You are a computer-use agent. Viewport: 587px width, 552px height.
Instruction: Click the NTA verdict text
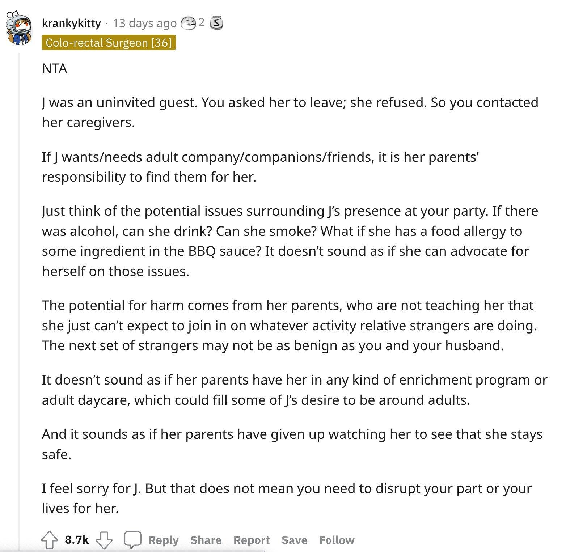54,68
